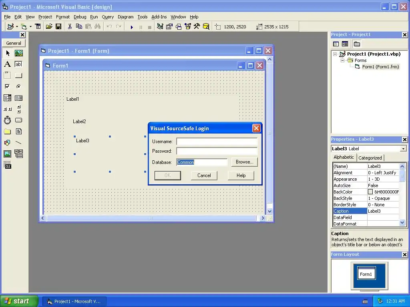Click the General toolbox tab
Screen dimensions: 410x307
point(14,43)
